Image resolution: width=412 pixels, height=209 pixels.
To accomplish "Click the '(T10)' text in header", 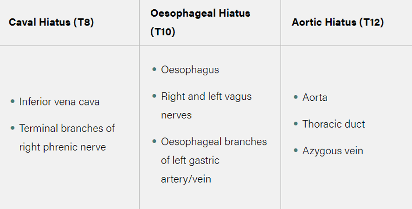I will [162, 33].
